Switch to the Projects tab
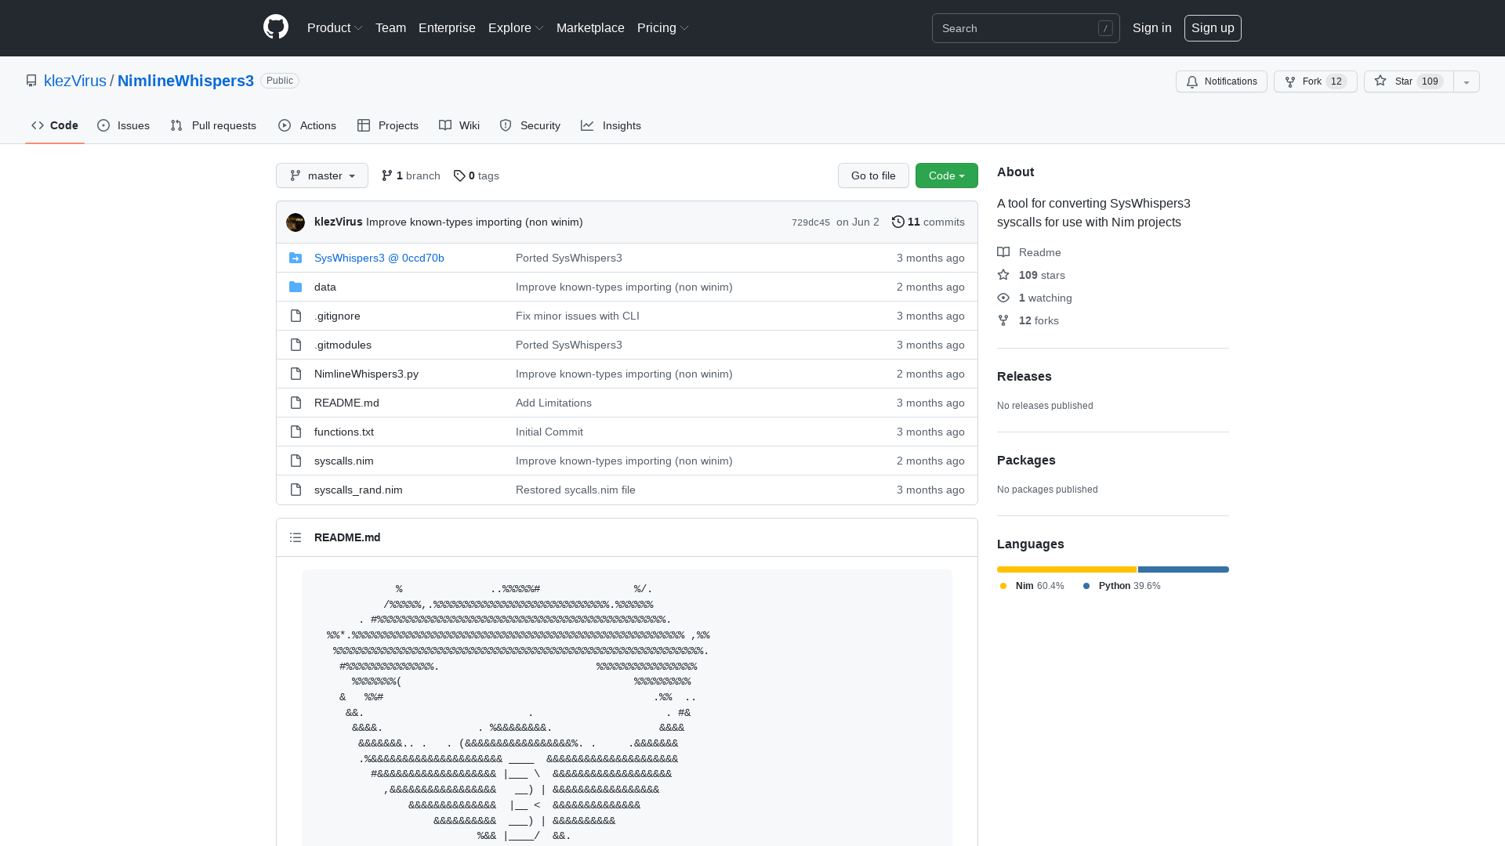Screen dimensions: 1505x846 (388, 125)
